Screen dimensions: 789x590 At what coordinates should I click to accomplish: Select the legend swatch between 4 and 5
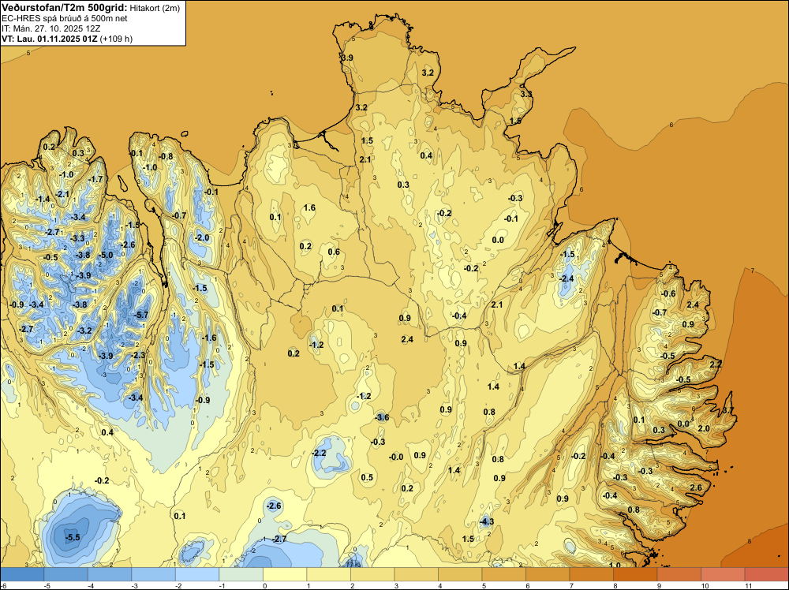click(x=460, y=574)
